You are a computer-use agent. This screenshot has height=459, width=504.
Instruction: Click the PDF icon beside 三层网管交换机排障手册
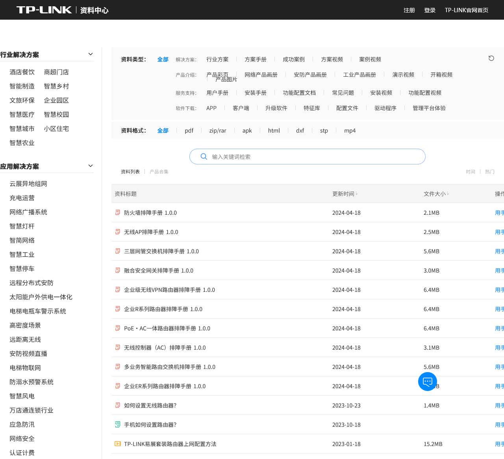117,251
